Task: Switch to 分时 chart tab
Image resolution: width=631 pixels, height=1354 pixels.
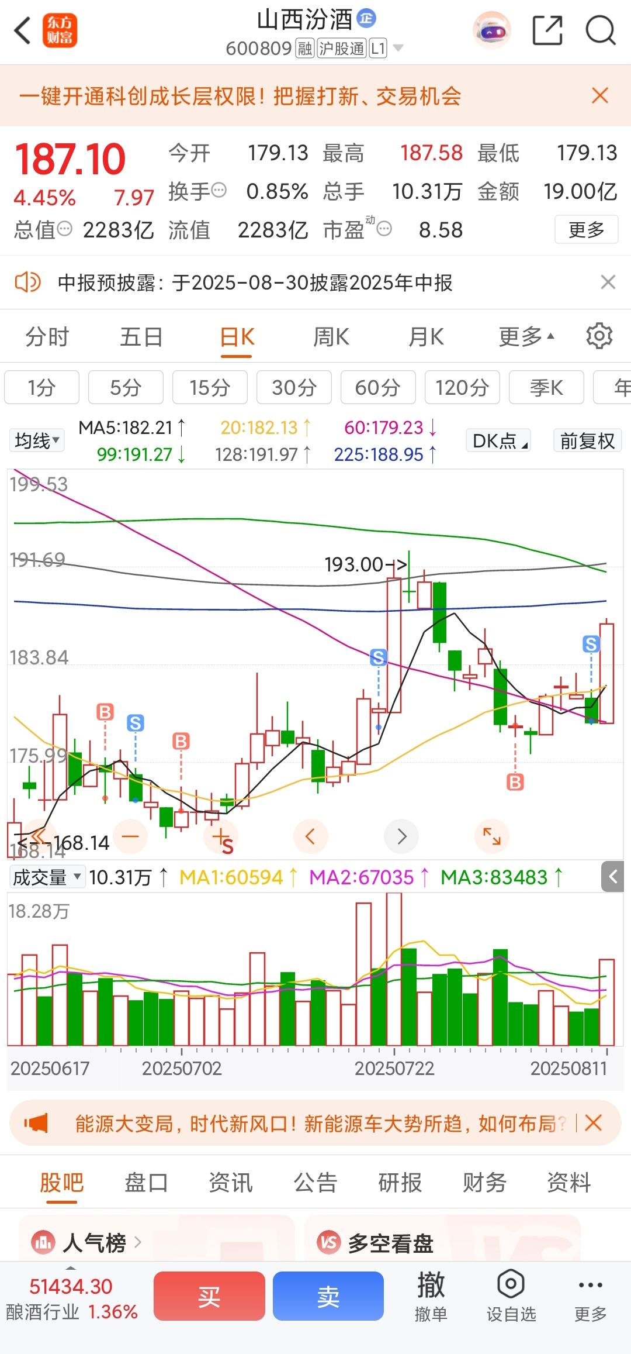Action: click(47, 337)
